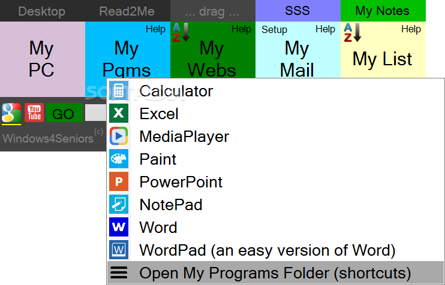Click the NotePad icon
The height and width of the screenshot is (285, 445).
(x=119, y=204)
